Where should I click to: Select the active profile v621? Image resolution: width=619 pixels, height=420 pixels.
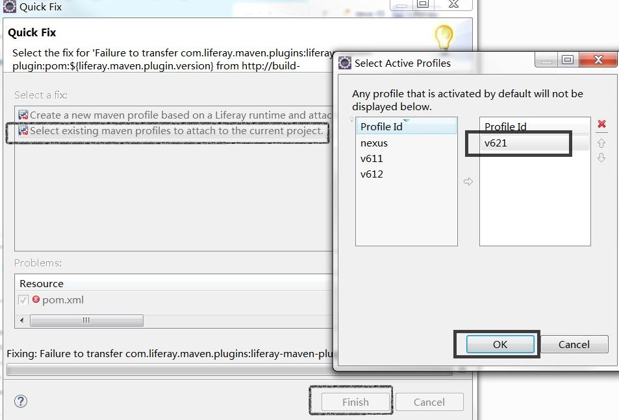coord(534,143)
